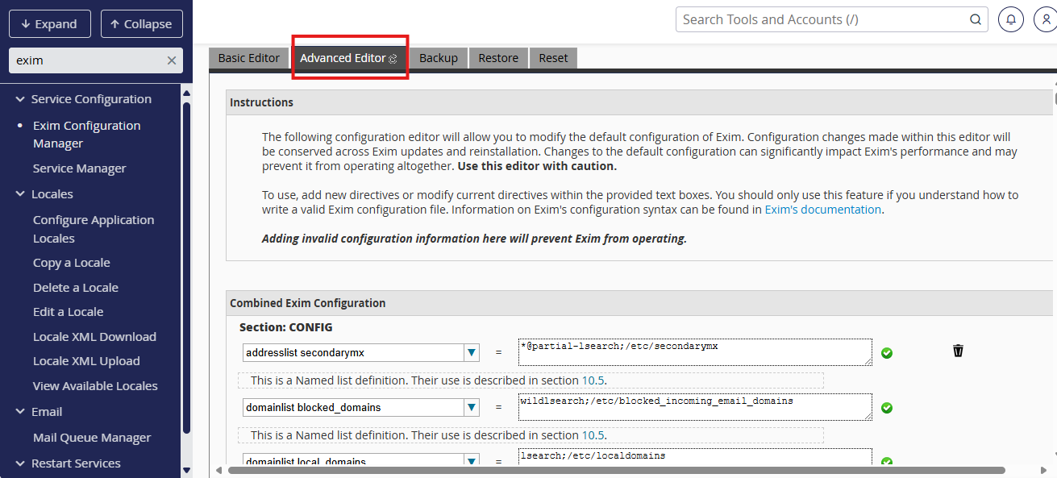Click the Expand button in sidebar
1057x478 pixels.
(x=48, y=24)
